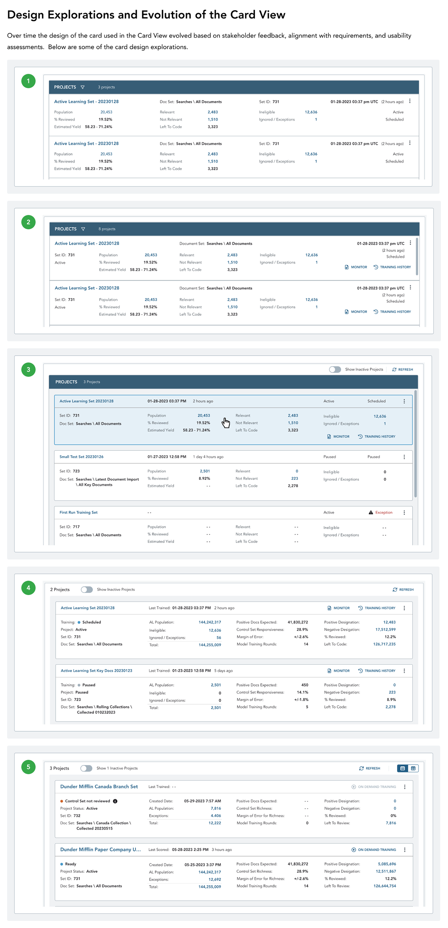Switch to card view icon in the 3 Projects toolbar

402,768
